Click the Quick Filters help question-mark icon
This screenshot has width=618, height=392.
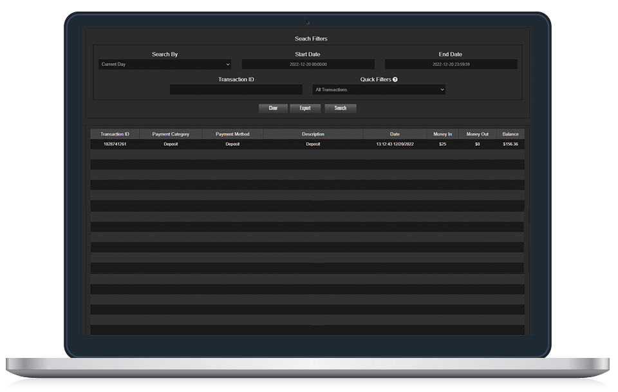coord(395,80)
